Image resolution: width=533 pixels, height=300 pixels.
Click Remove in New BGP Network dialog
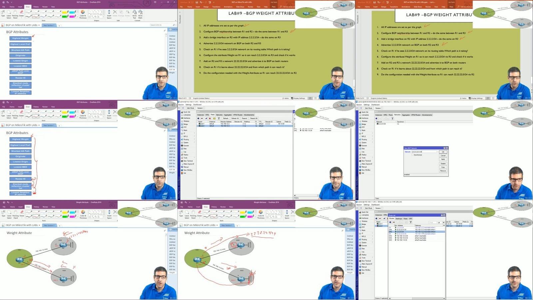coord(443,171)
